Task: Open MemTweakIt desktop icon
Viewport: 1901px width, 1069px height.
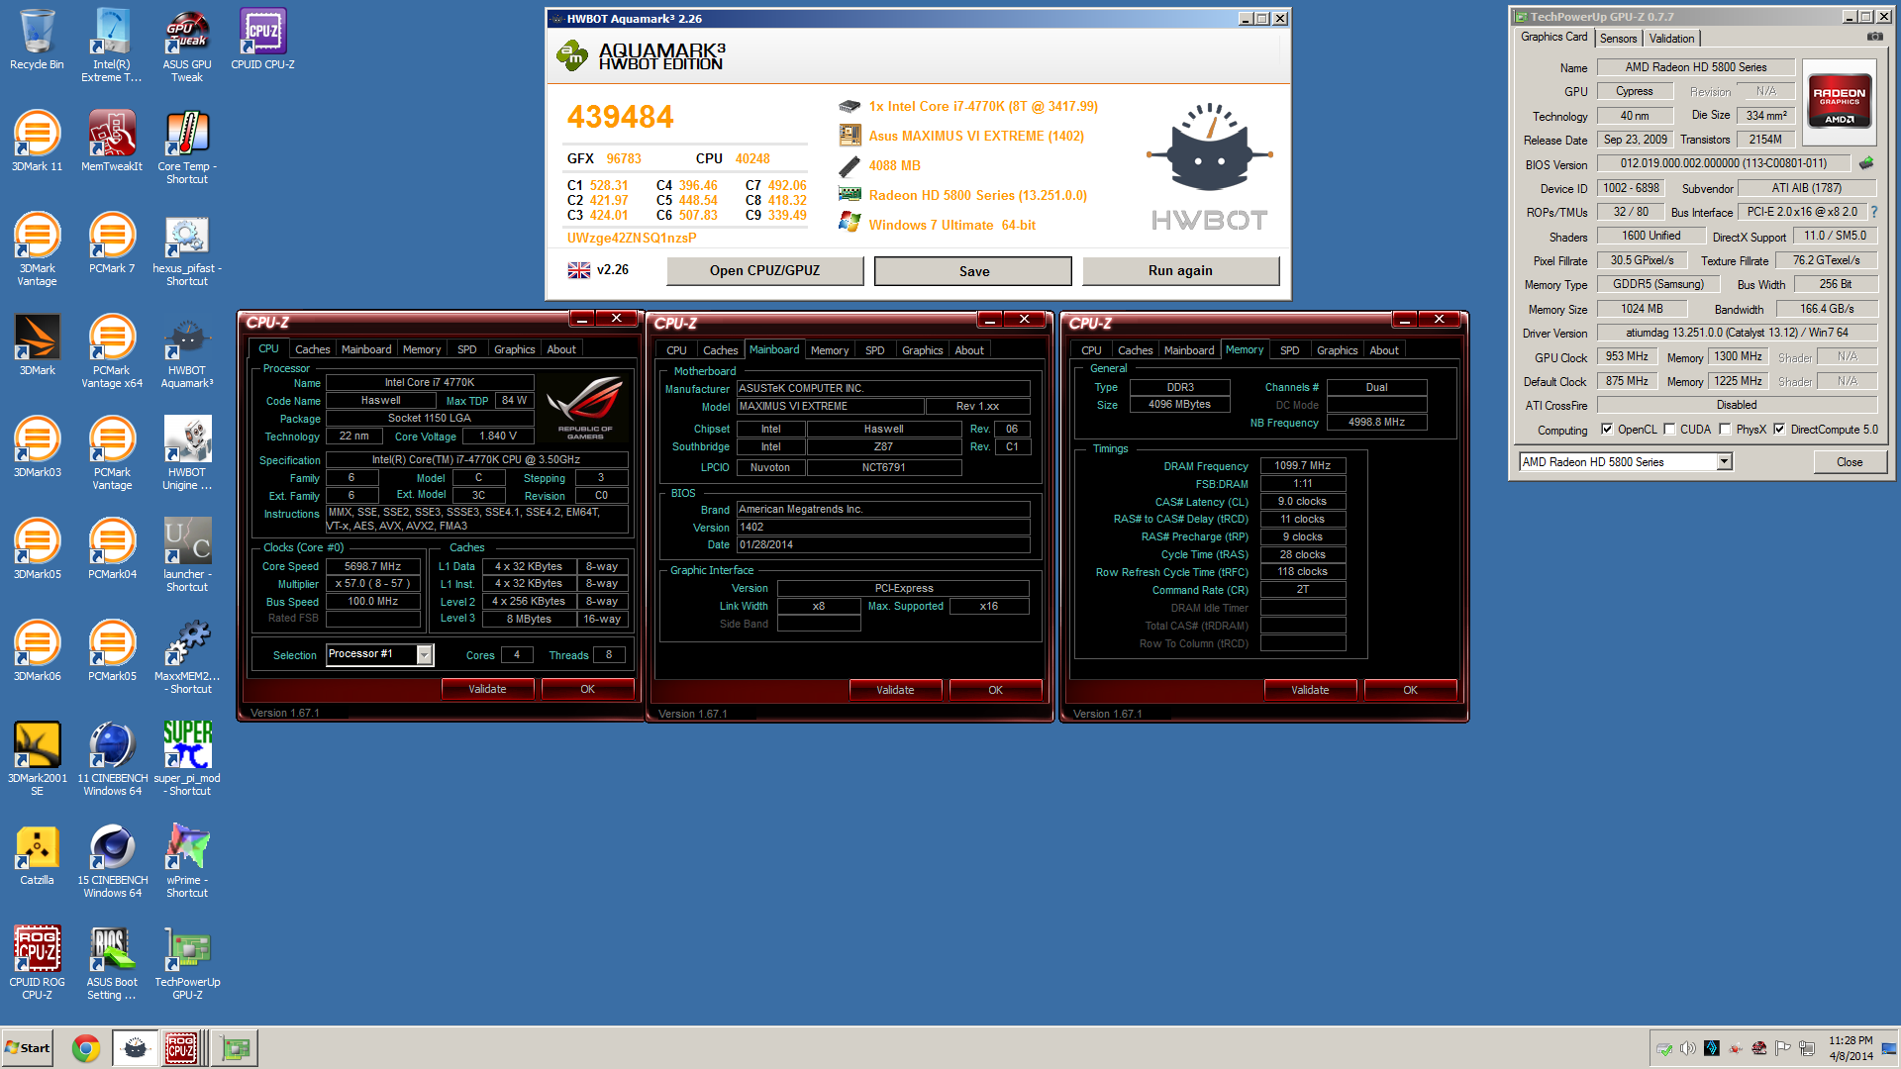Action: pyautogui.click(x=112, y=142)
